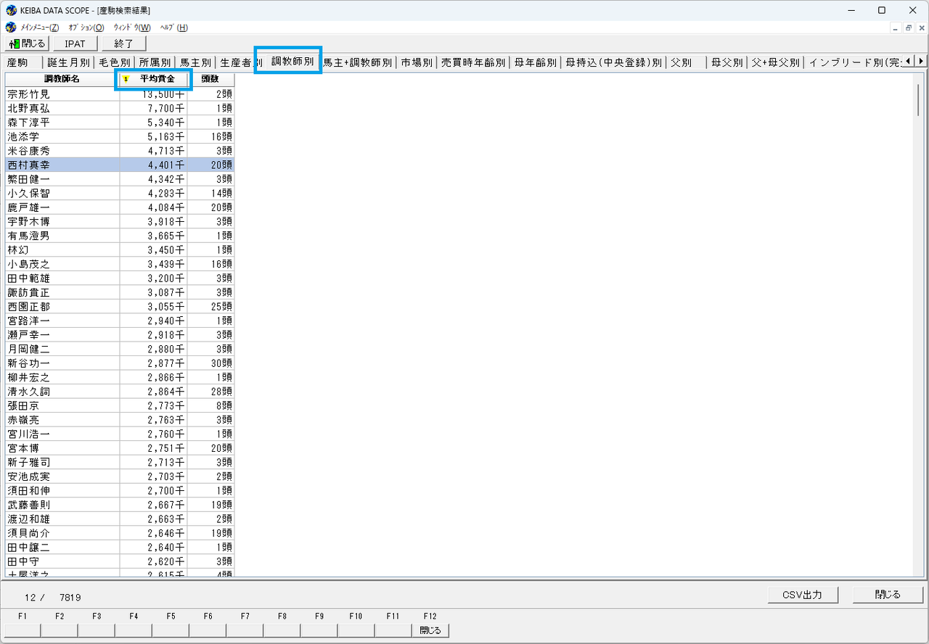929x644 pixels.
Task: Switch to the 産駒 tab
Action: coord(22,62)
